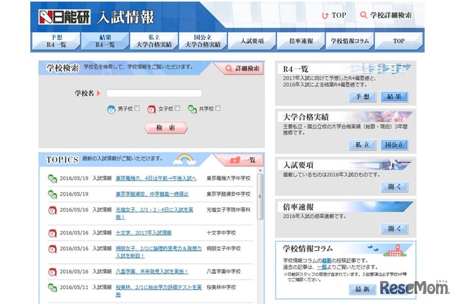Click the 国公立 button under 大学合格実績
The image size is (459, 304).
click(394, 145)
